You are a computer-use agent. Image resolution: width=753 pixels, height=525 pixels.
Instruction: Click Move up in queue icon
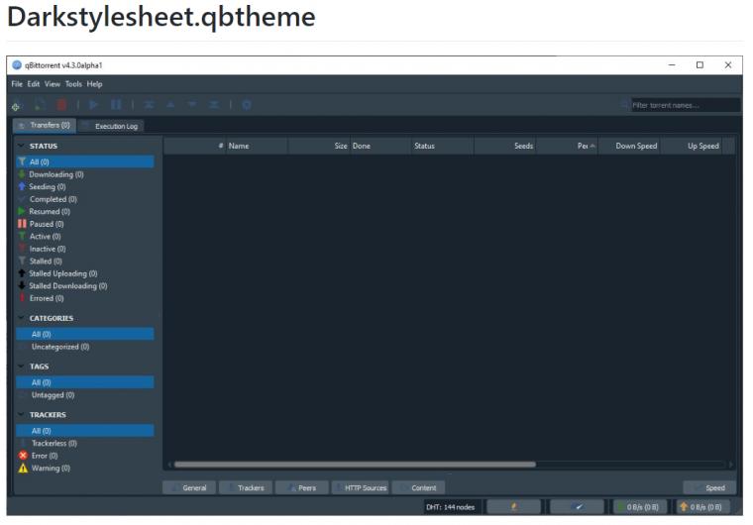[x=170, y=104]
